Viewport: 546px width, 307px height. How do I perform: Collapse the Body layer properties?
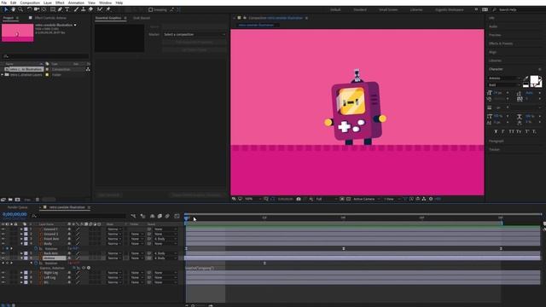[21, 244]
